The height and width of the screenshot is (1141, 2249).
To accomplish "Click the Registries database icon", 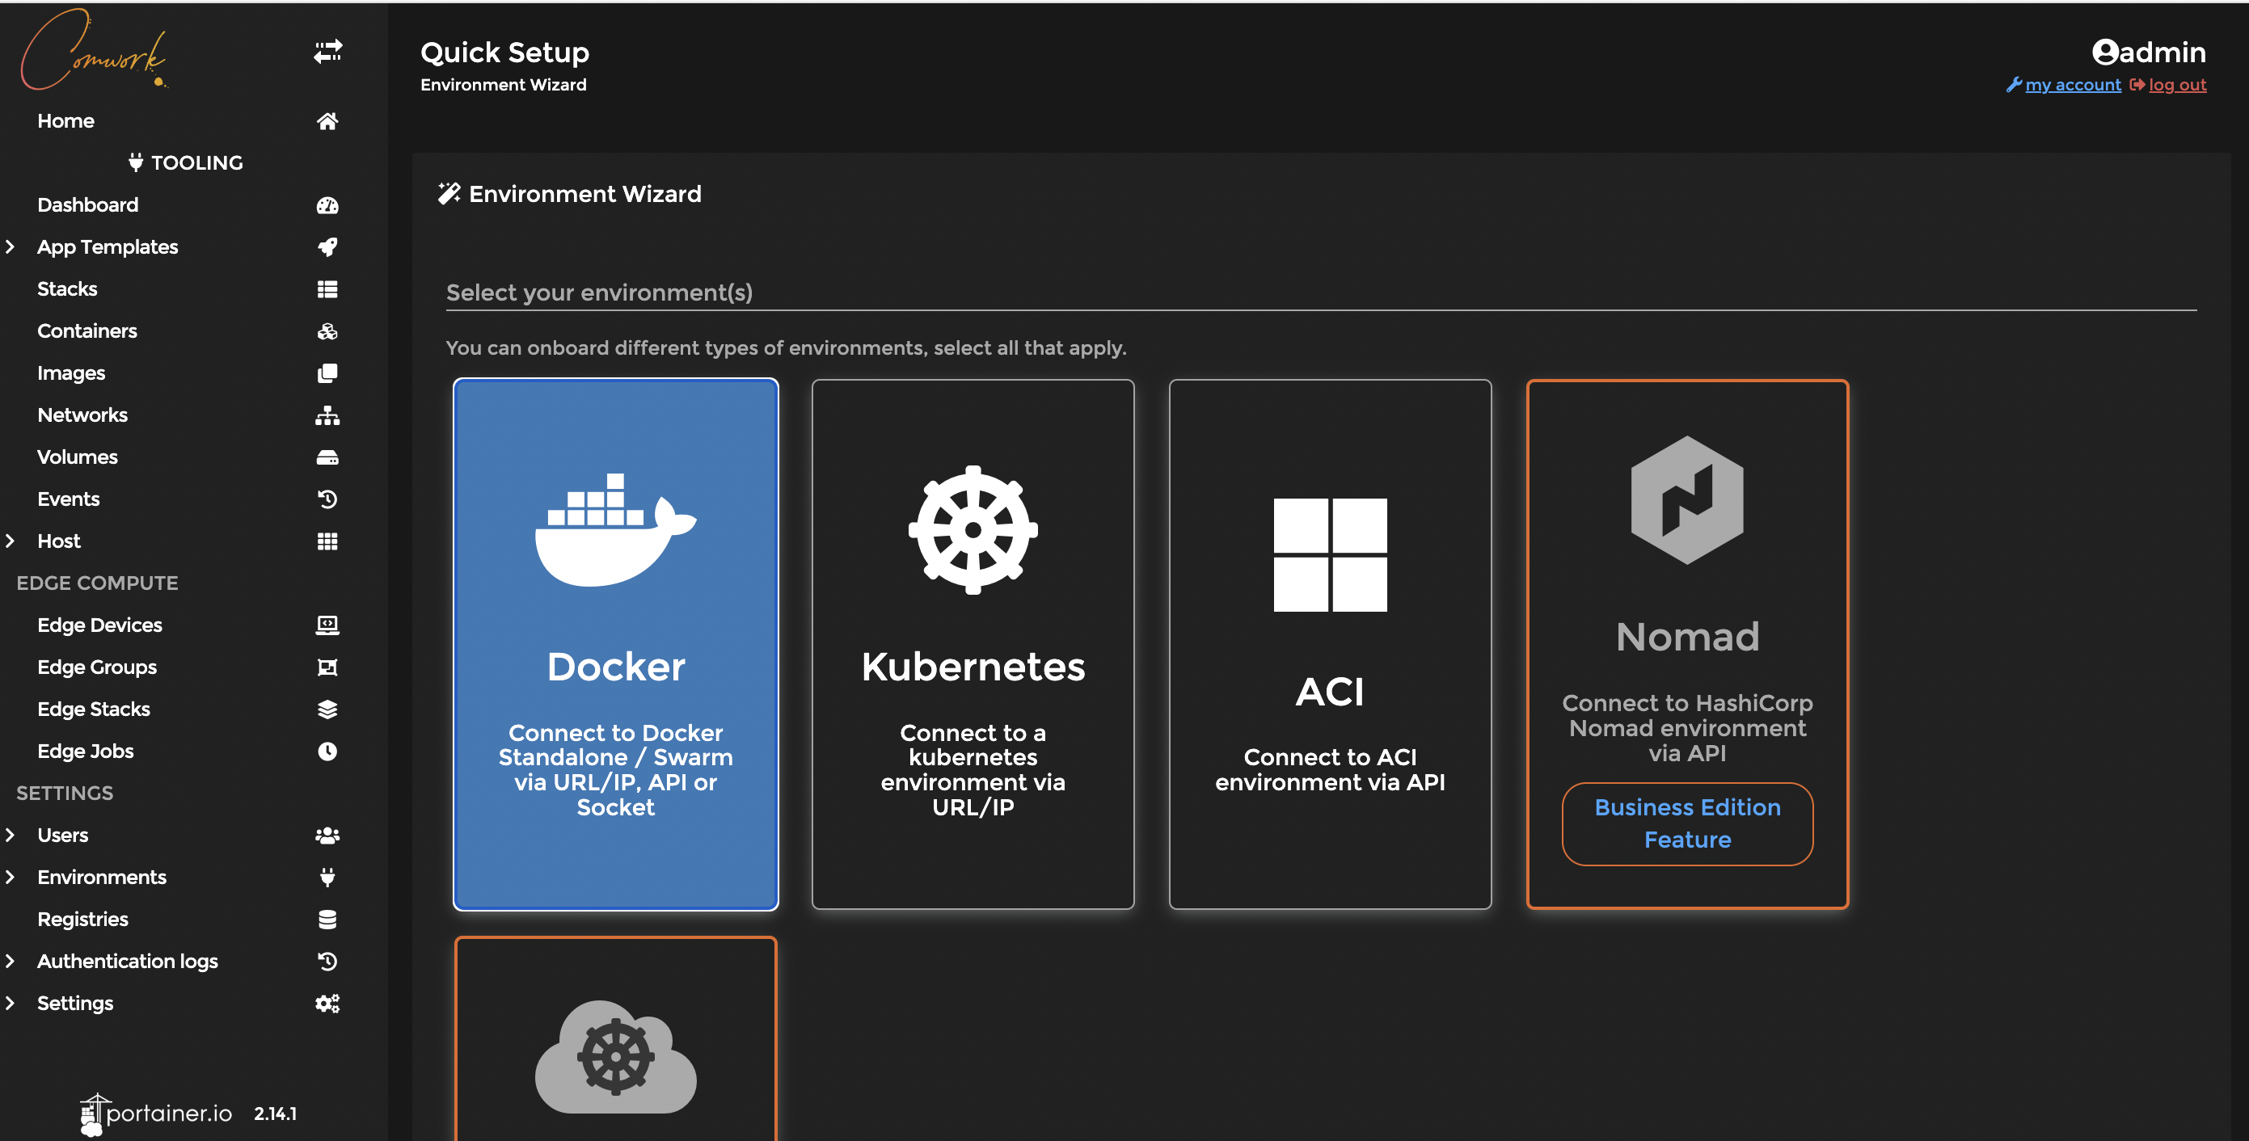I will 327,920.
